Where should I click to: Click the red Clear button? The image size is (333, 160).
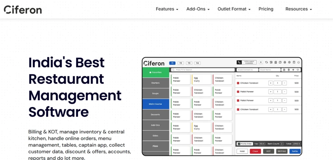pyautogui.click(x=255, y=151)
